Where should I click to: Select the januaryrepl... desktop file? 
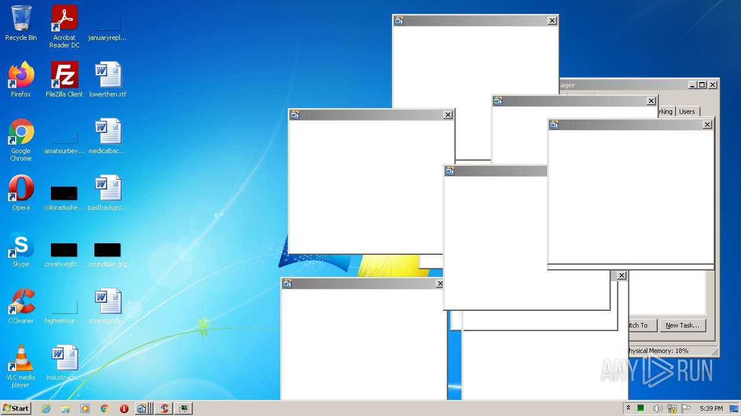click(108, 27)
